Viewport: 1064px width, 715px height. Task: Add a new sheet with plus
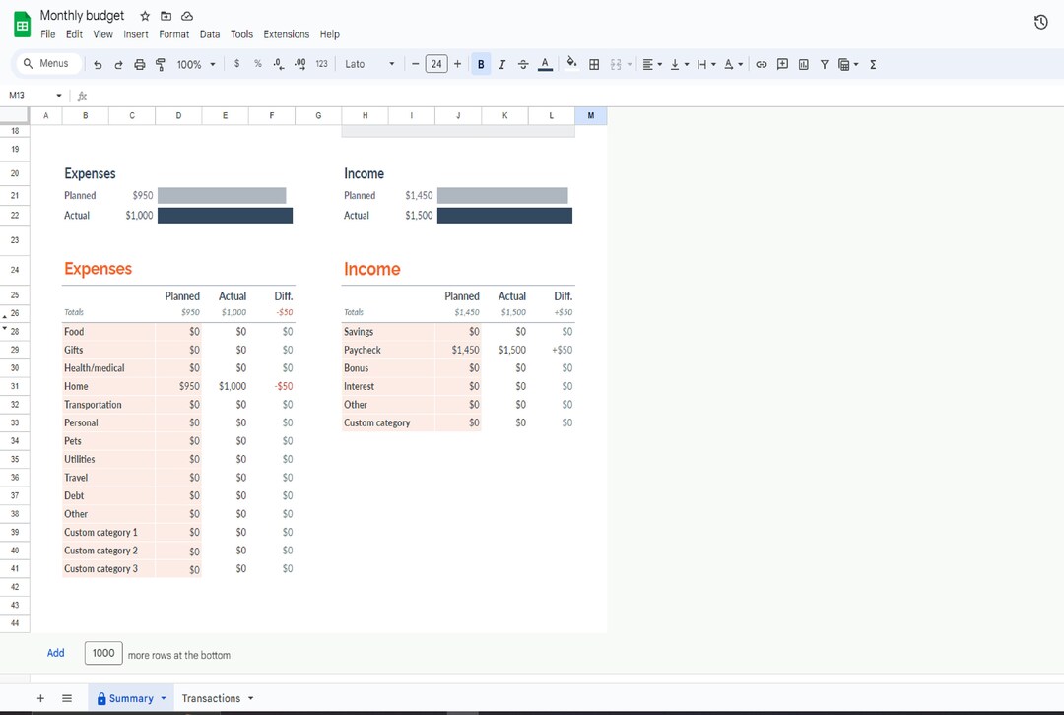[40, 698]
